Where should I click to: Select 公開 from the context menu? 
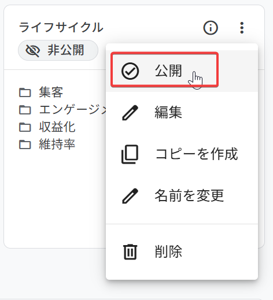[182, 71]
